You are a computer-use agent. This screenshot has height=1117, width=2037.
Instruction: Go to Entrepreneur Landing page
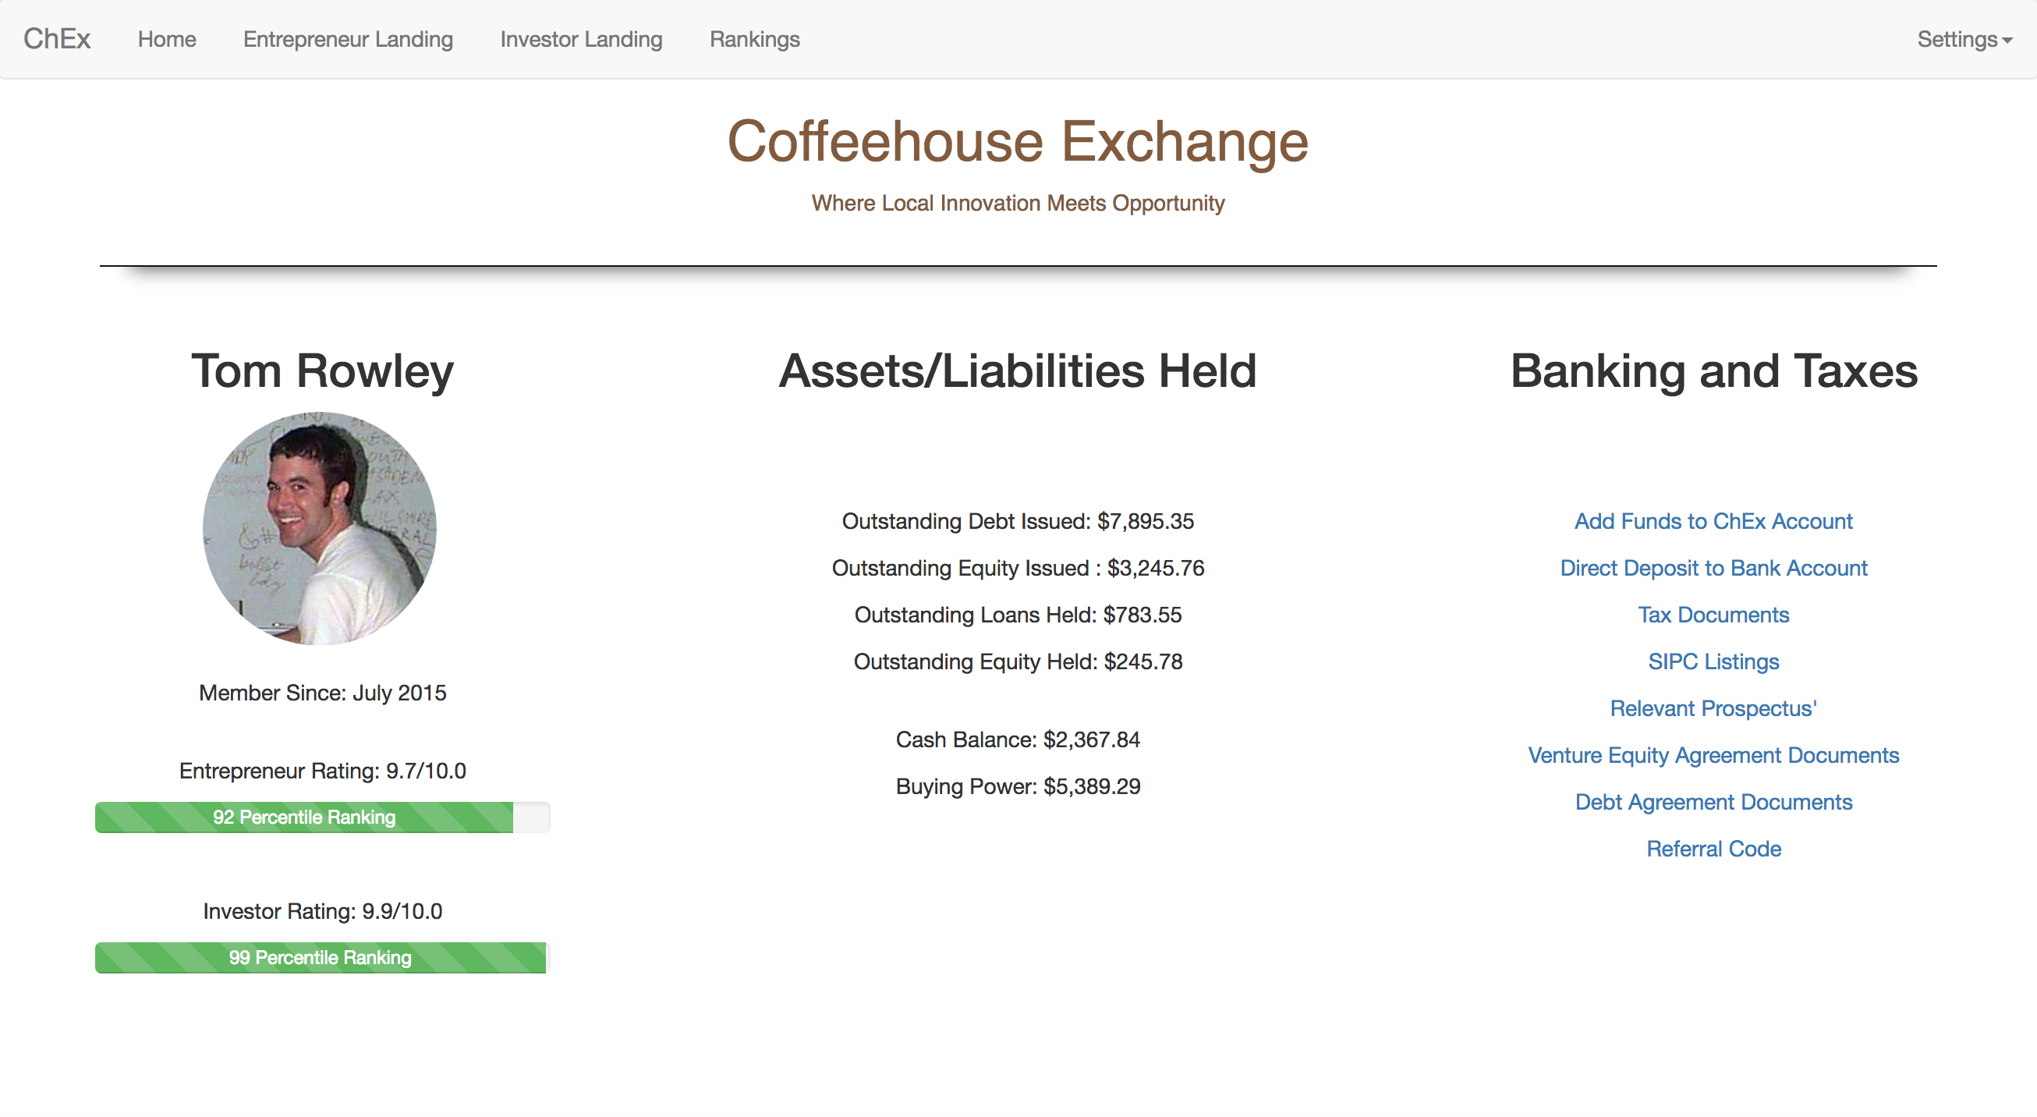[348, 39]
